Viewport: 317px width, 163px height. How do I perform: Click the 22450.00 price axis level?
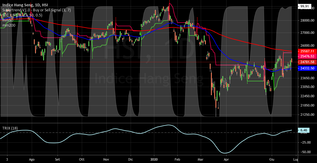(307, 96)
